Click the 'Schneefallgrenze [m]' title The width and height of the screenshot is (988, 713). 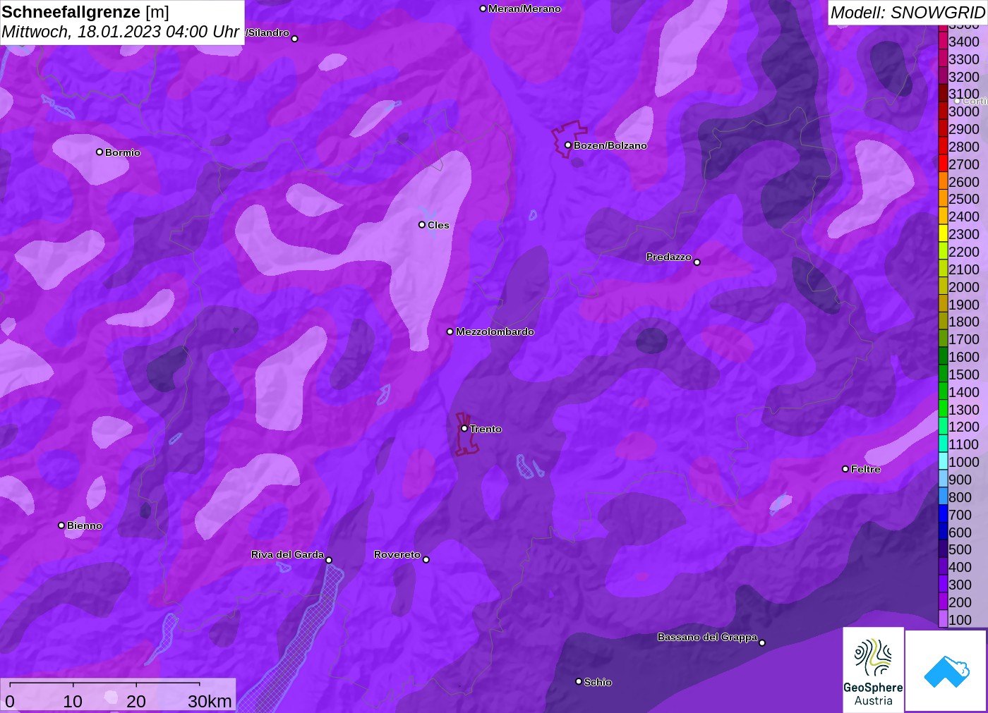click(85, 12)
